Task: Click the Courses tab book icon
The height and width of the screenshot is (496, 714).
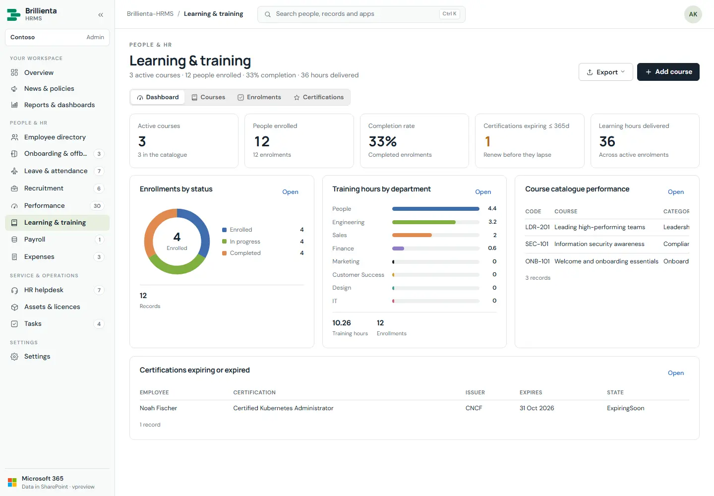Action: pos(195,98)
